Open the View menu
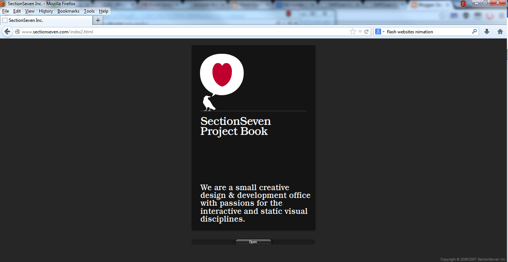Image resolution: width=508 pixels, height=262 pixels. (x=30, y=11)
